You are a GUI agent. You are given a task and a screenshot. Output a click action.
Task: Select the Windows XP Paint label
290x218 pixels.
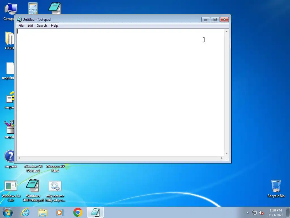55,168
